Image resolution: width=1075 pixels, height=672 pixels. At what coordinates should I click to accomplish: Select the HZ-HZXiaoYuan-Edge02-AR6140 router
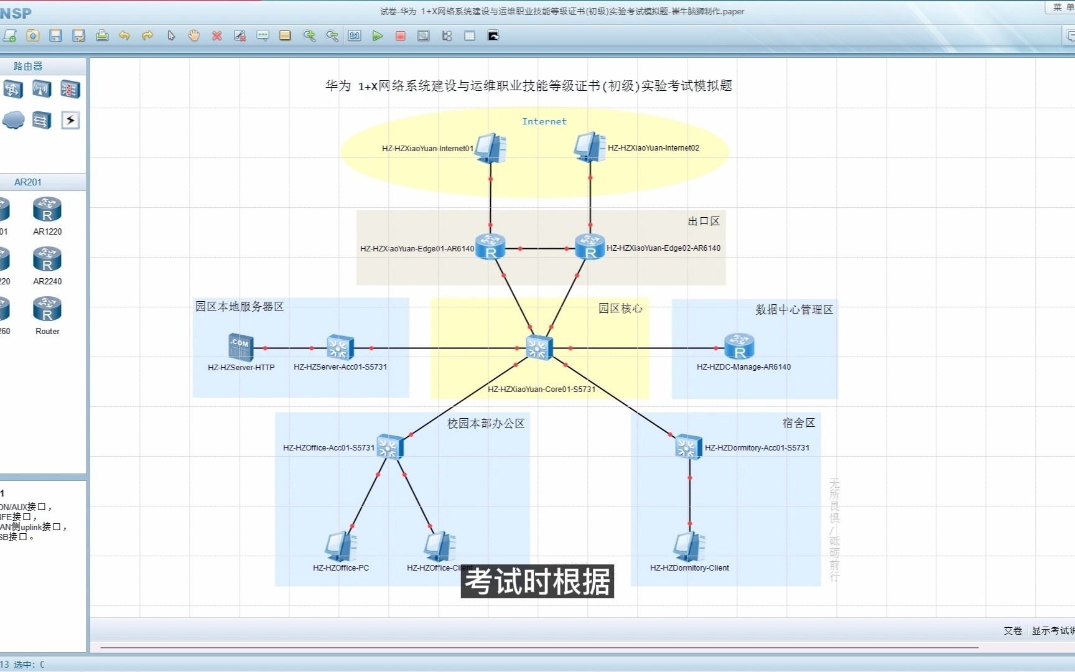[x=590, y=246]
